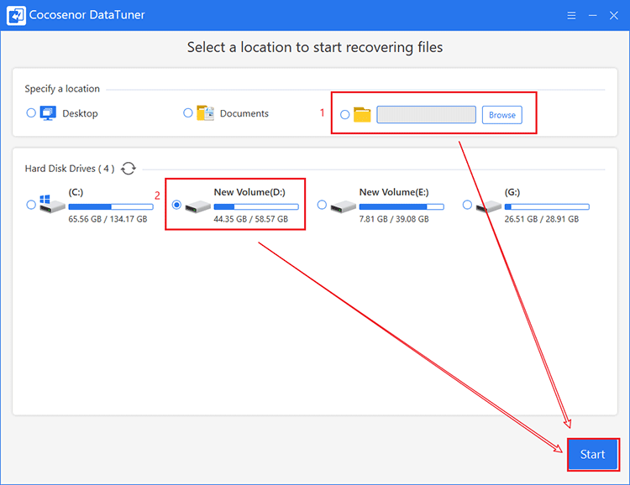630x485 pixels.
Task: Click the Documents folder icon
Action: tap(205, 113)
